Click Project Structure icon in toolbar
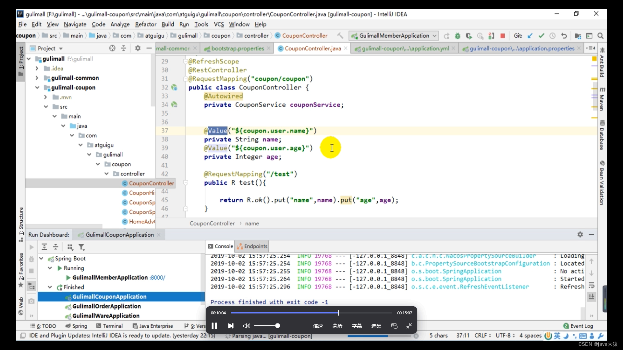Screen dimensions: 623x350 coord(578,36)
